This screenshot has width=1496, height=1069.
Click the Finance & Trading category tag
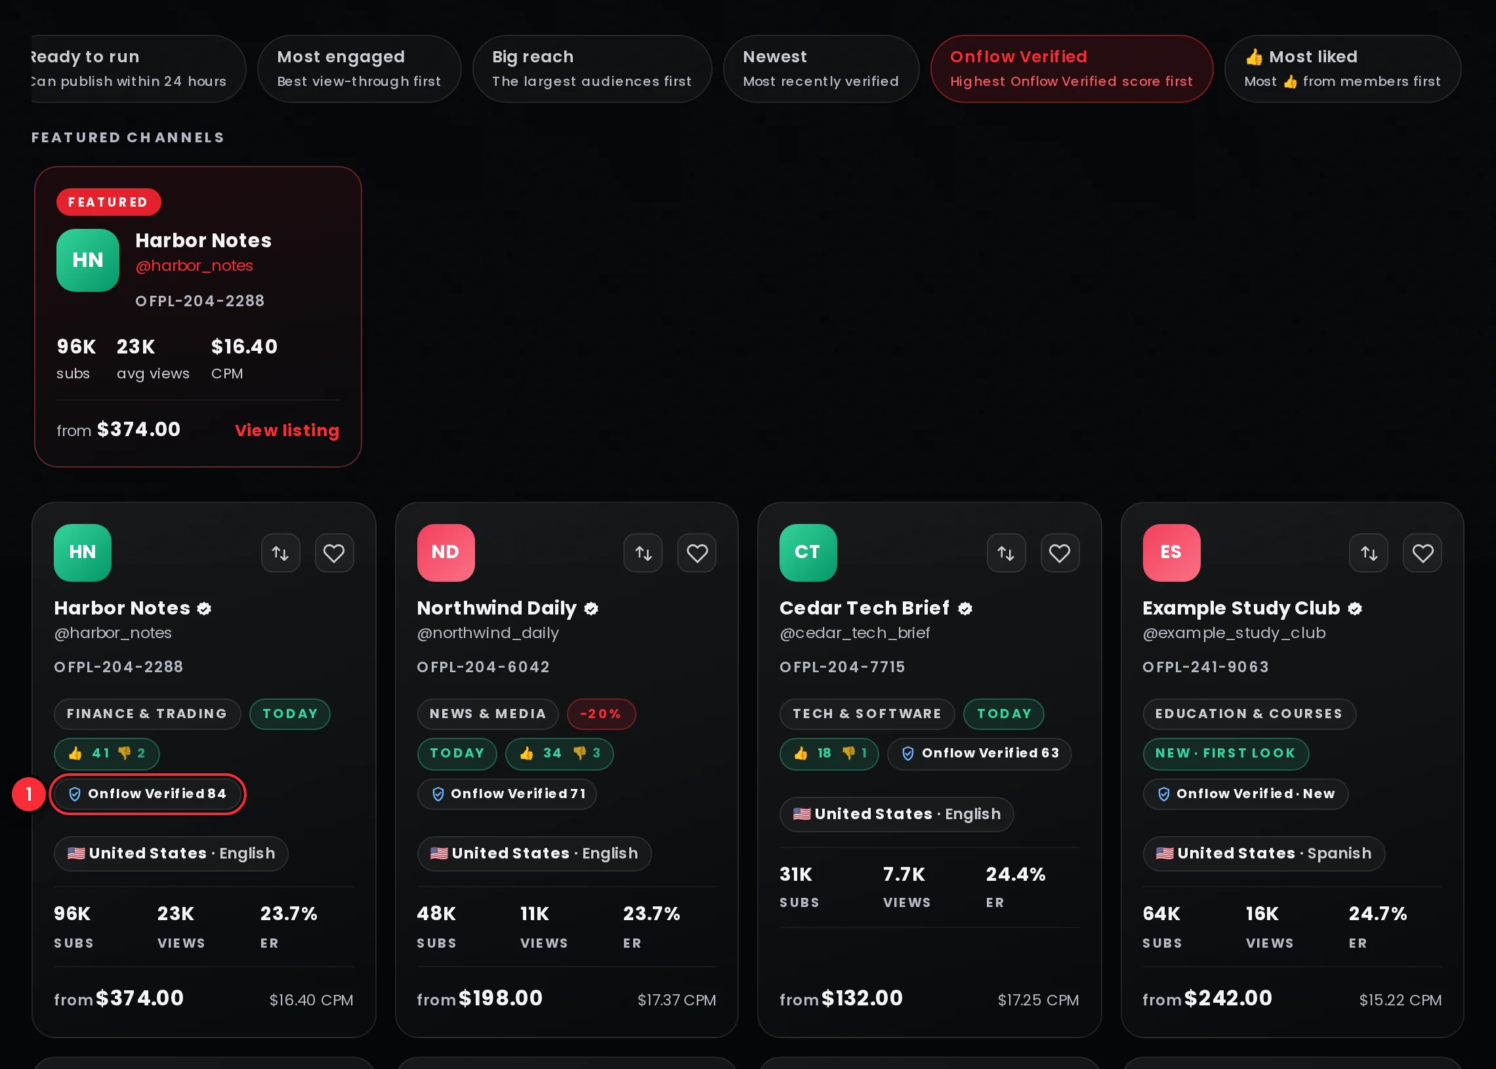click(x=148, y=714)
